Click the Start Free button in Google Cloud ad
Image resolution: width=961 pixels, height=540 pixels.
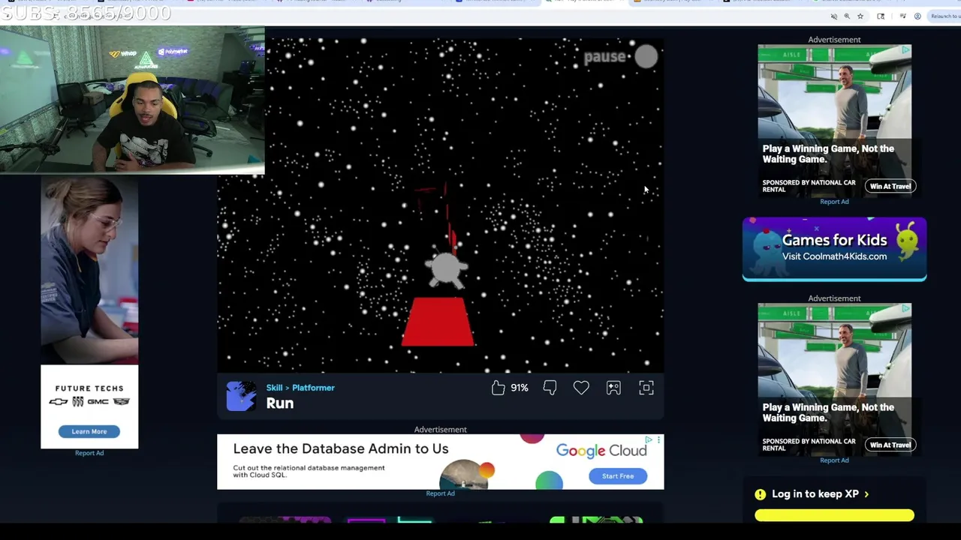click(618, 476)
